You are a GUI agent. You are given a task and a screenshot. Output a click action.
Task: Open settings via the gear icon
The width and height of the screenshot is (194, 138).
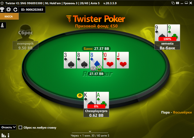9,9
